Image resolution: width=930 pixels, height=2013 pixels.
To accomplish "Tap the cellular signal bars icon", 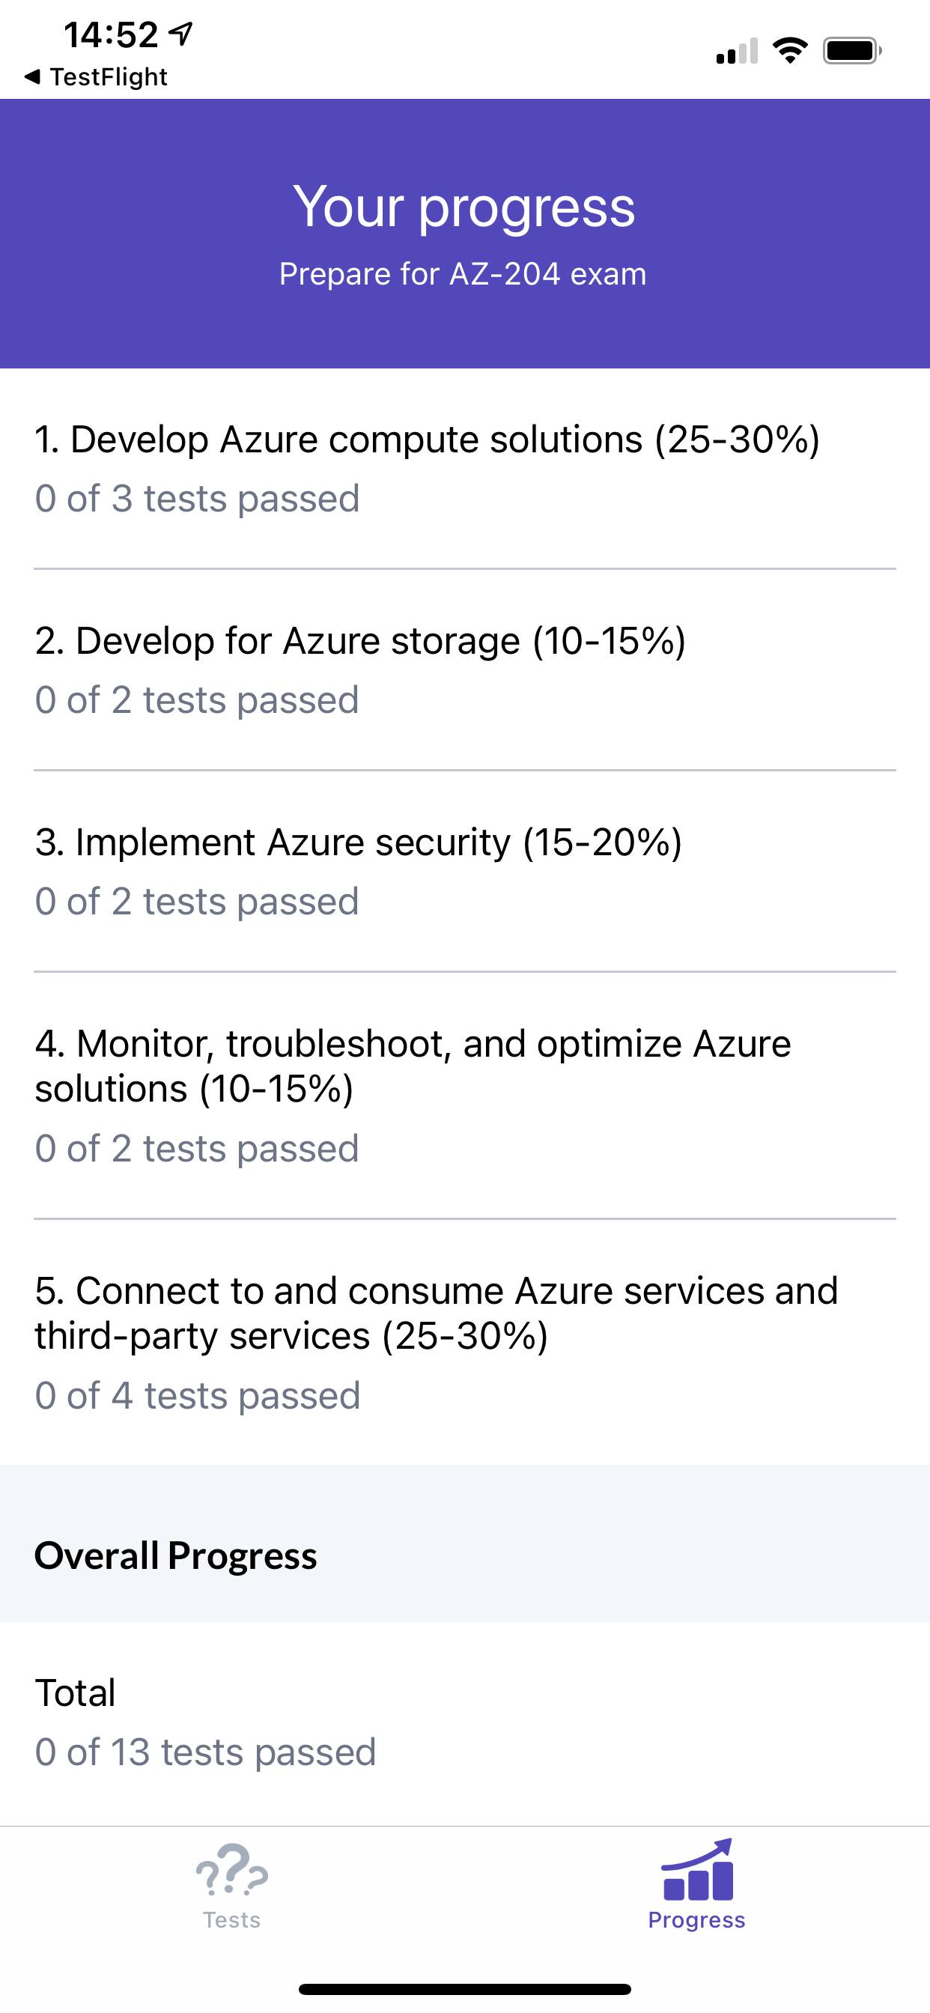I will click(737, 51).
